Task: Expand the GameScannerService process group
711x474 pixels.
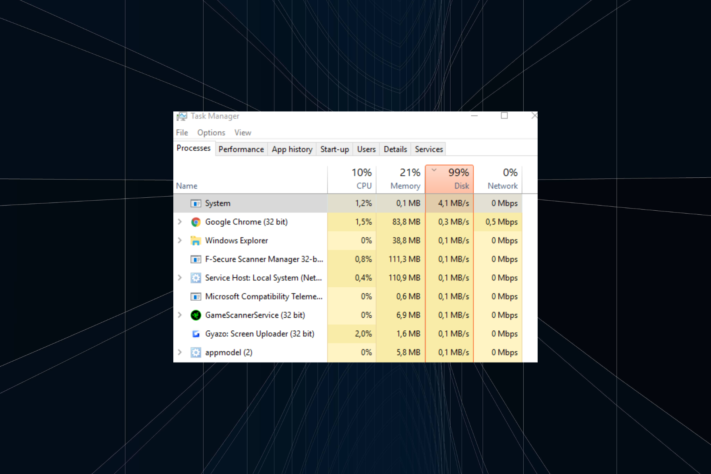Action: tap(180, 315)
